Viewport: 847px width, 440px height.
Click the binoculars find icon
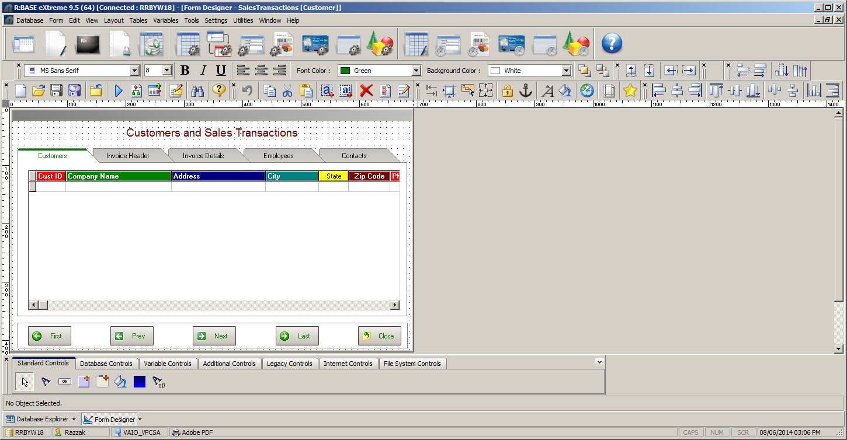[197, 90]
